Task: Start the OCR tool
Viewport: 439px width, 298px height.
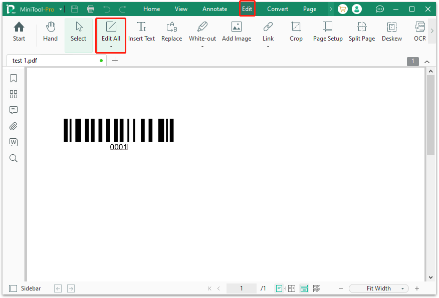Action: click(419, 32)
